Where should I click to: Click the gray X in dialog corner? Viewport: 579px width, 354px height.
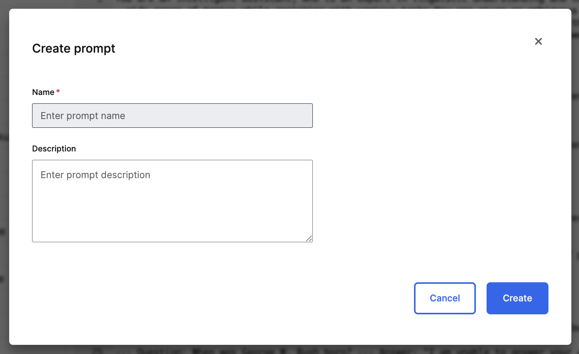click(x=539, y=41)
